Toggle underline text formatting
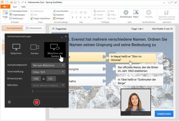The height and width of the screenshot is (121, 179). [x=81, y=17]
